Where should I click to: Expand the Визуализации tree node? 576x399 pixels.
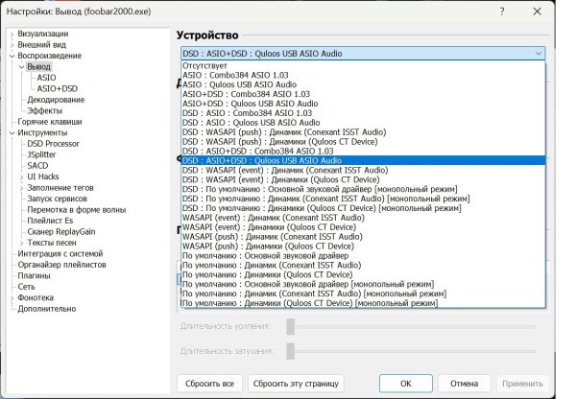click(12, 35)
